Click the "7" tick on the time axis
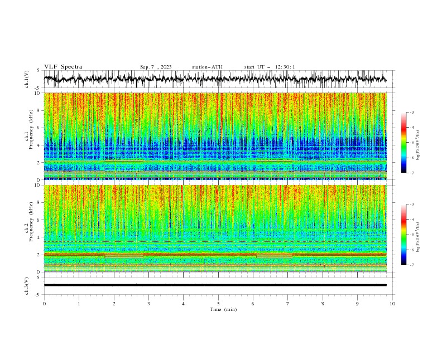 tap(288, 304)
